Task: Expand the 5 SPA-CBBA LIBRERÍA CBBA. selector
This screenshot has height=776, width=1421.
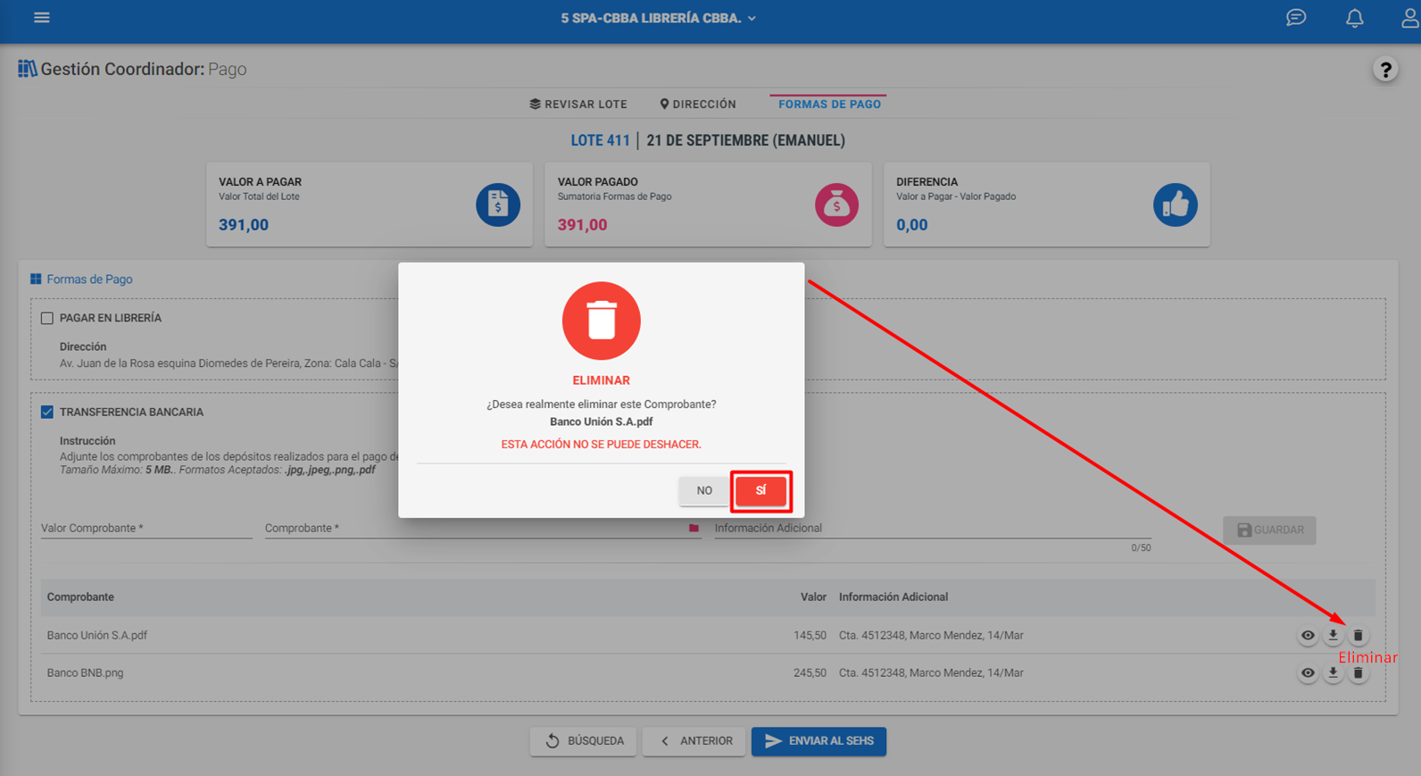Action: tap(658, 18)
